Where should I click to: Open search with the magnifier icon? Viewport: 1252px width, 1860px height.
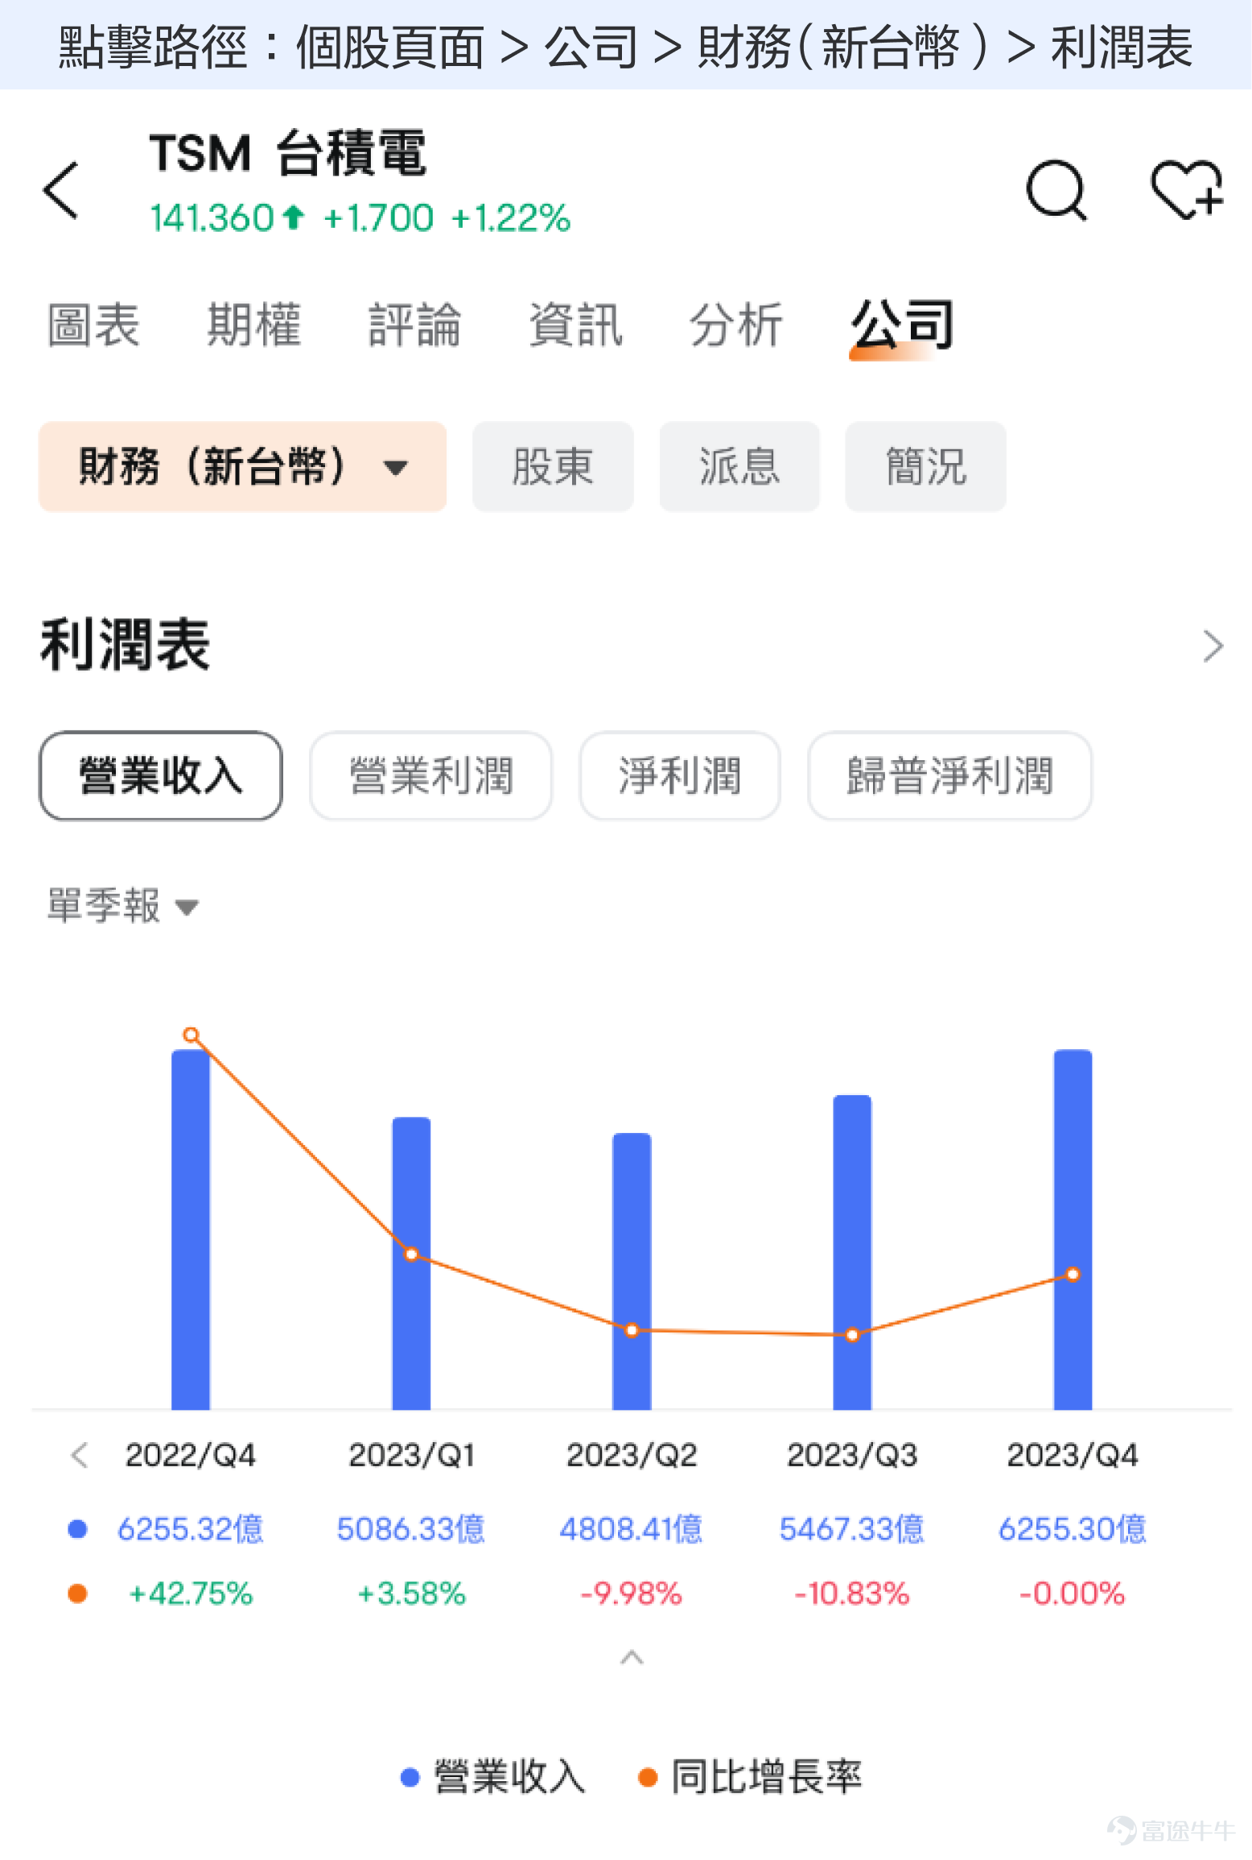click(1056, 190)
